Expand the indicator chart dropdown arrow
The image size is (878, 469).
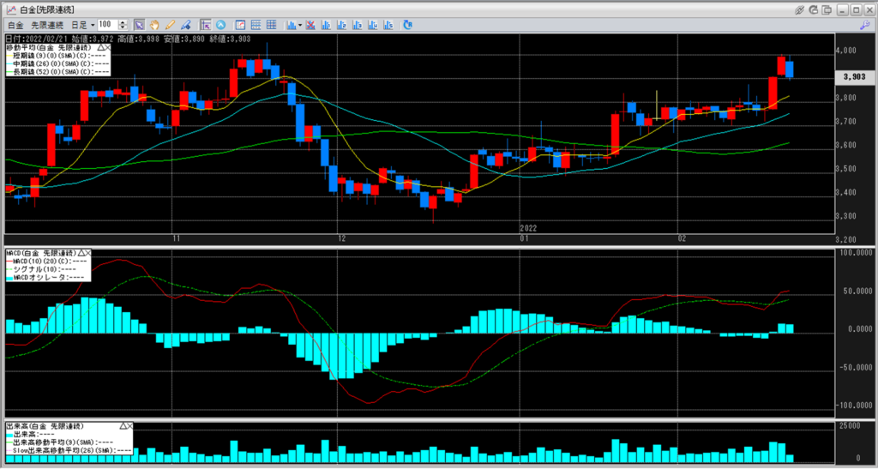coord(298,25)
